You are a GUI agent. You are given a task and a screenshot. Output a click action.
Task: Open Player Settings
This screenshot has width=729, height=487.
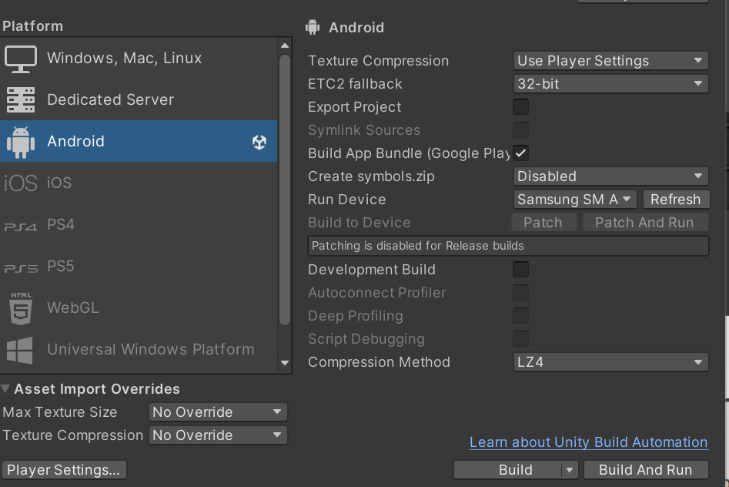click(x=64, y=470)
